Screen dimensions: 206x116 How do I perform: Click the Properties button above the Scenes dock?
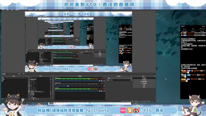(x=20, y=74)
